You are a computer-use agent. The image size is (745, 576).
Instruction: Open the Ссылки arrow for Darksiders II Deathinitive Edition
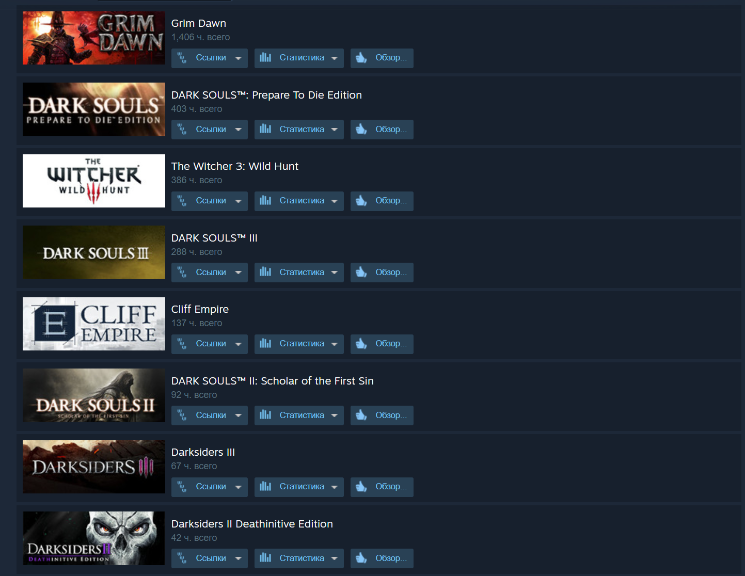(x=238, y=558)
